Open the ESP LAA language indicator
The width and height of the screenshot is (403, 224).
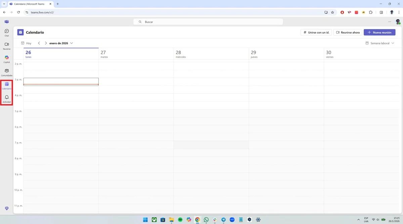[366, 220]
